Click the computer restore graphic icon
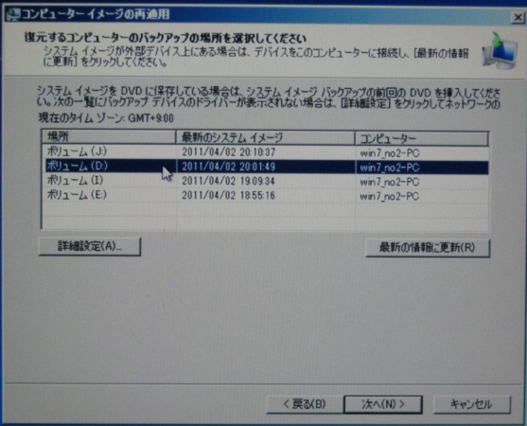Viewport: 527px width, 426px height. coord(500,51)
